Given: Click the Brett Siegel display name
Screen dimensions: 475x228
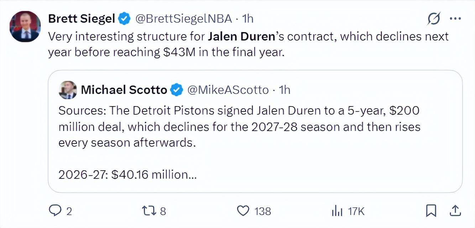Looking at the screenshot, I should click(x=82, y=19).
